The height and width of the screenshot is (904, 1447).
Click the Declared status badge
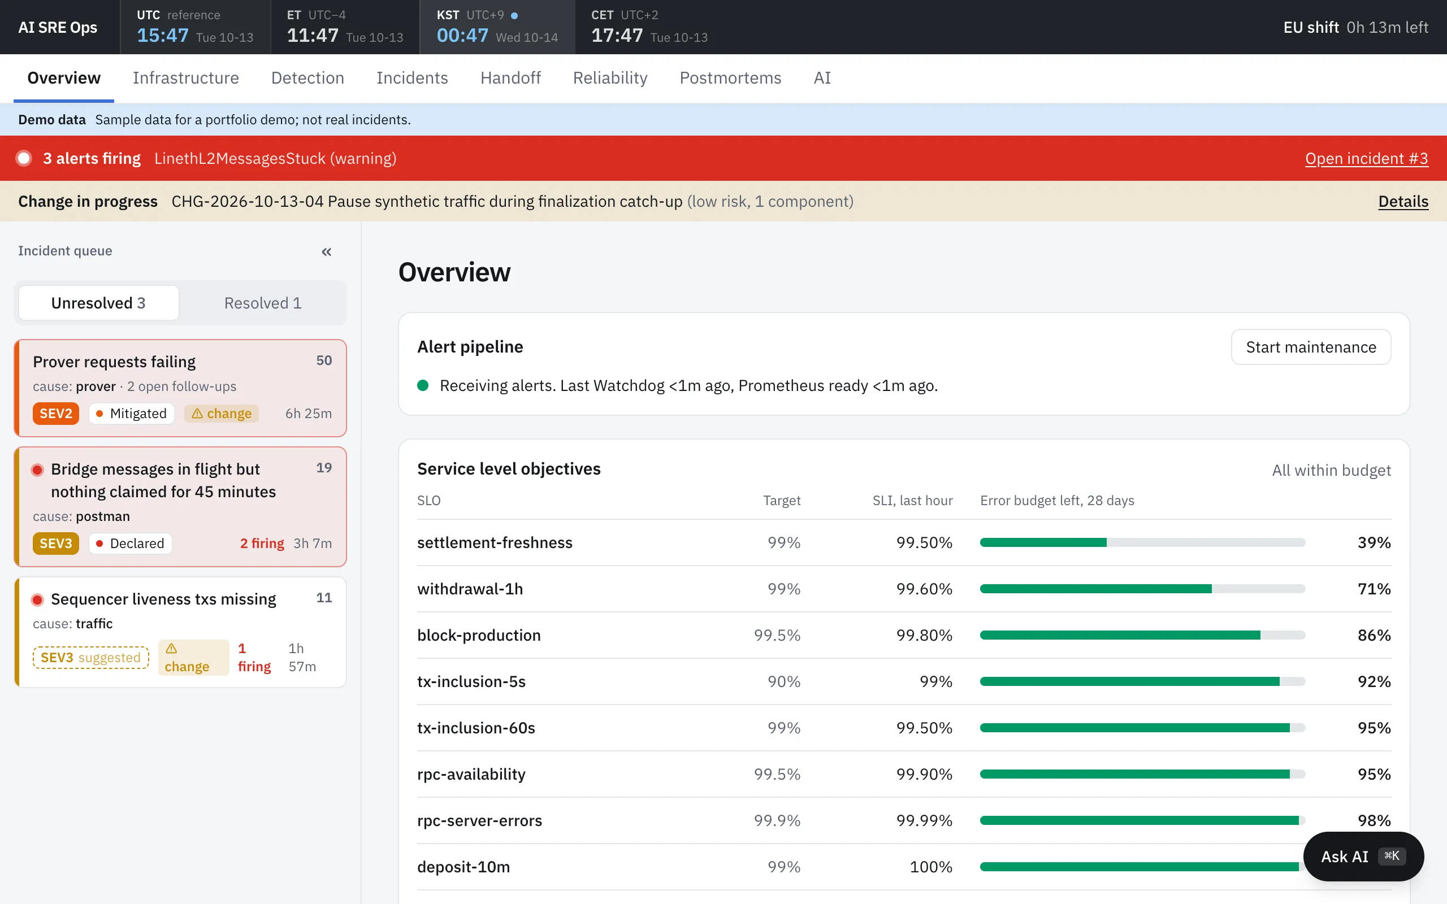(131, 544)
